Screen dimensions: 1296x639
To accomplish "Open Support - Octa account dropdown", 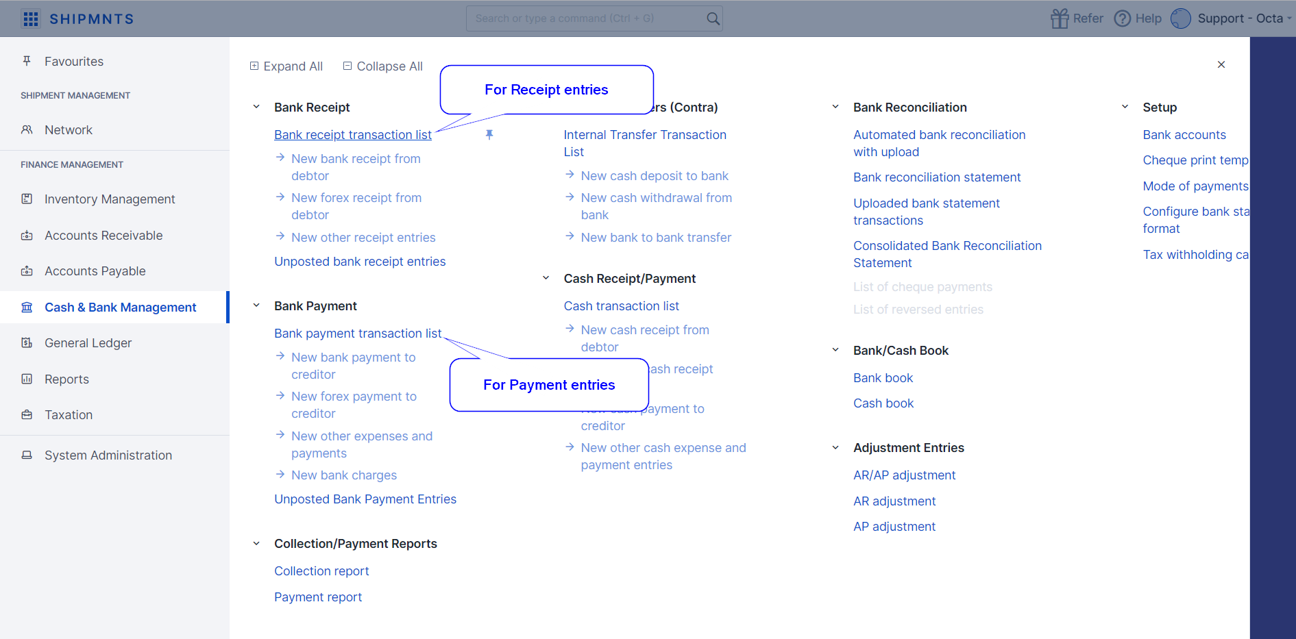I will pyautogui.click(x=1244, y=18).
